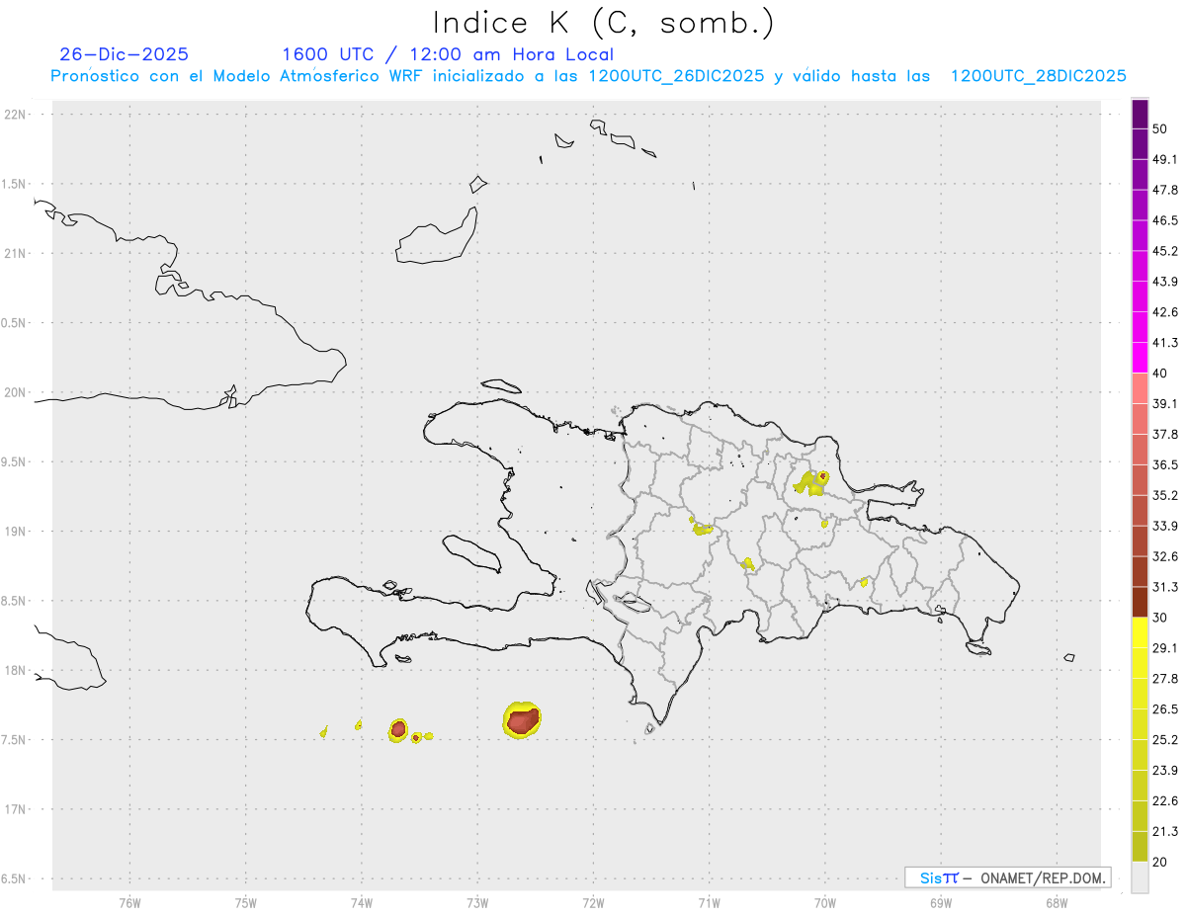This screenshot has height=916, width=1186.
Task: Click the colorbar value "32.6"
Action: pyautogui.click(x=1165, y=556)
